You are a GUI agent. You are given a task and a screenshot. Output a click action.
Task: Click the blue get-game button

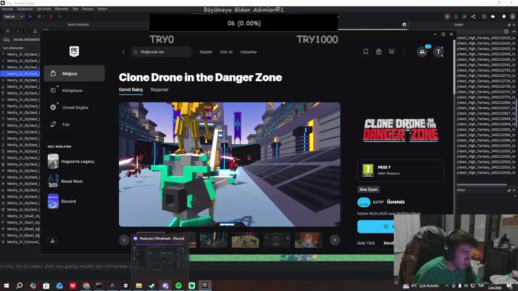click(375, 227)
